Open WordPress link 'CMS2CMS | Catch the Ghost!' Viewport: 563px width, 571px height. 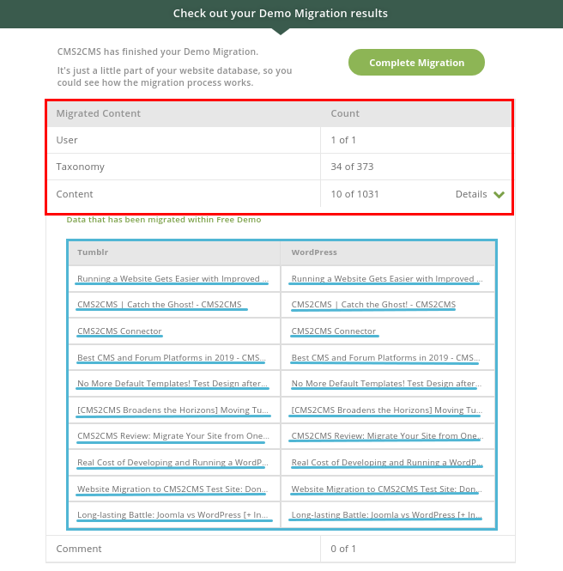pyautogui.click(x=373, y=305)
